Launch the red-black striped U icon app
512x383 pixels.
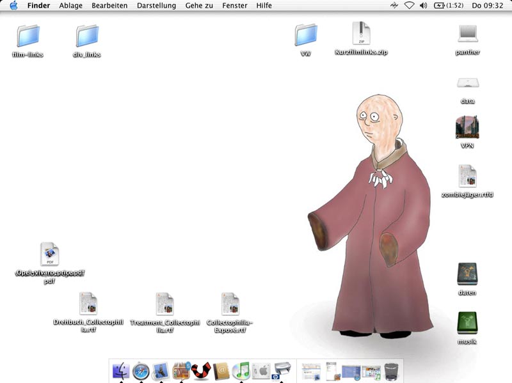201,371
